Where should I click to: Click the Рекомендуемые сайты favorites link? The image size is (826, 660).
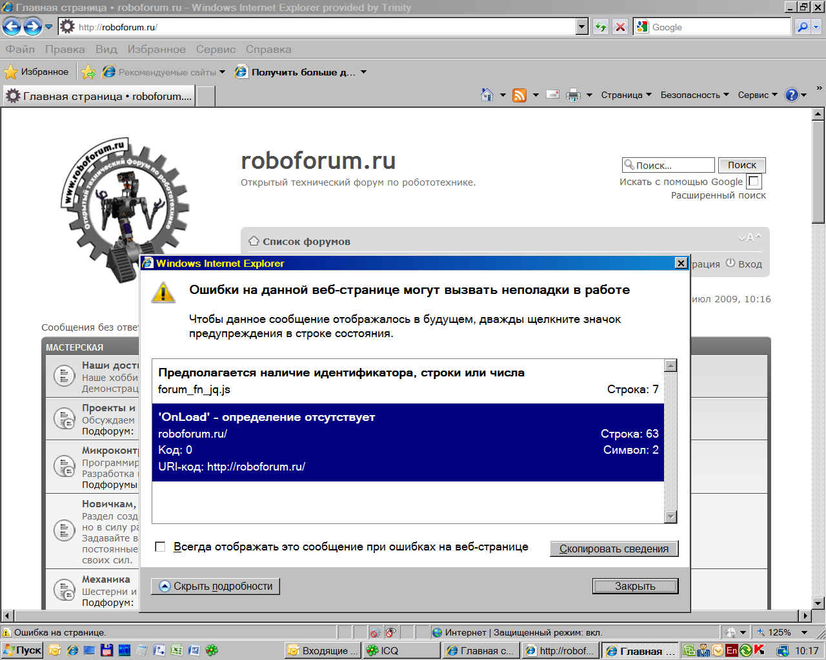pyautogui.click(x=164, y=72)
